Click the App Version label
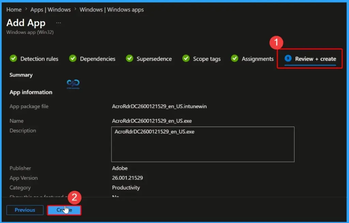Image resolution: width=349 pixels, height=223 pixels. [x=24, y=178]
